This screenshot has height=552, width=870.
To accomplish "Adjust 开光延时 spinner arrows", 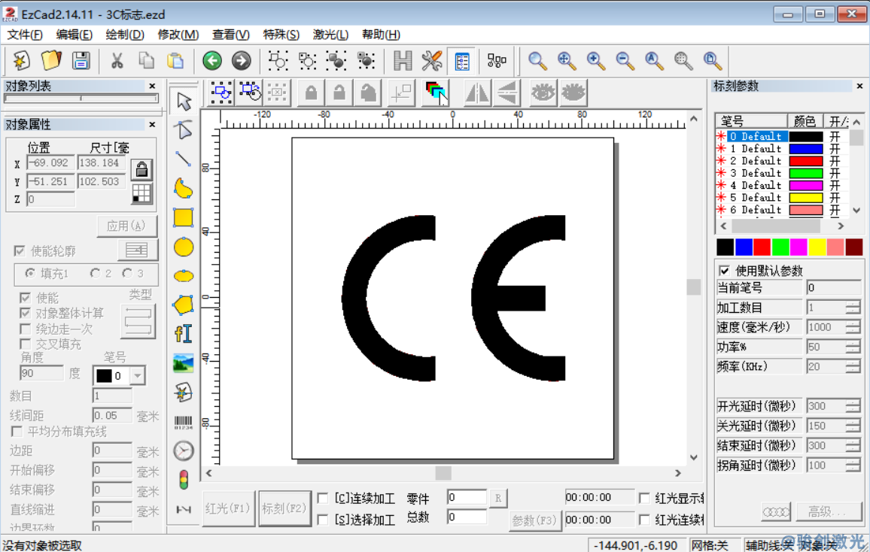I will 853,406.
